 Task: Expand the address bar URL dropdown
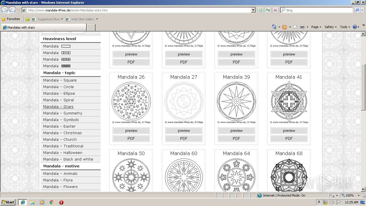(x=253, y=10)
